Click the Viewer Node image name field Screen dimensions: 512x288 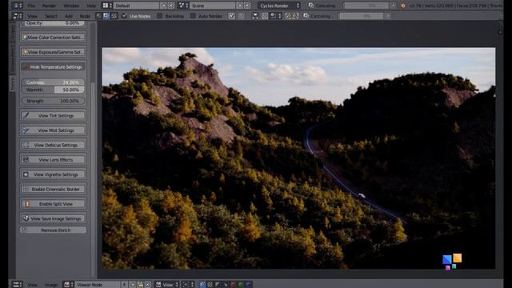(x=98, y=285)
